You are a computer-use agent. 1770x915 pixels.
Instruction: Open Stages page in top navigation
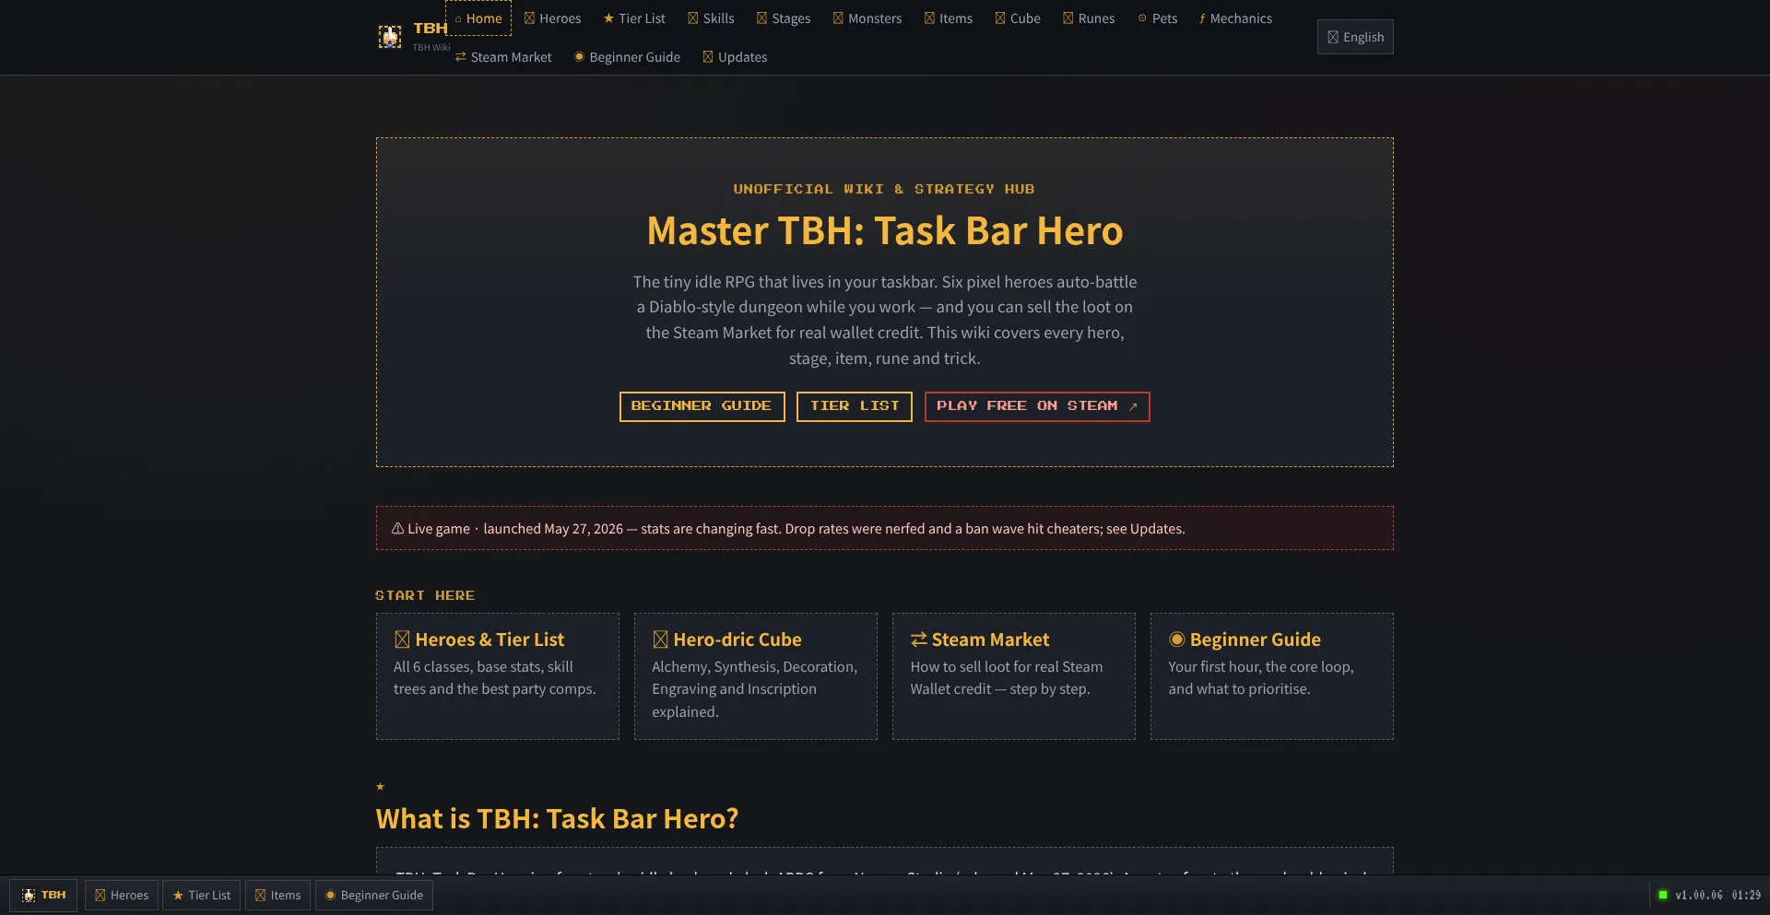coord(784,18)
